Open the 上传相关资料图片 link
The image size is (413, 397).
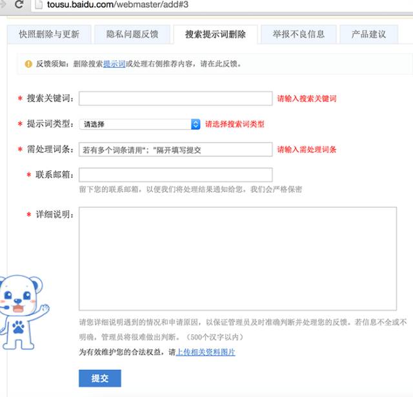coord(205,352)
